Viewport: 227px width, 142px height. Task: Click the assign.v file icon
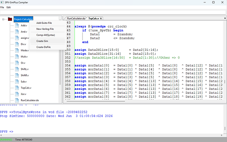click(17, 38)
